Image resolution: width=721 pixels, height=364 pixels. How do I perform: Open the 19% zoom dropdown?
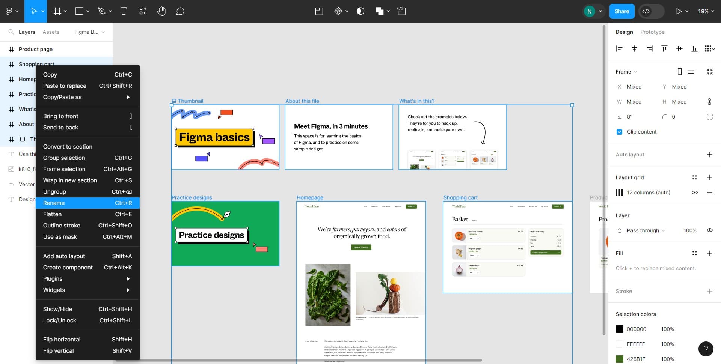coord(706,11)
